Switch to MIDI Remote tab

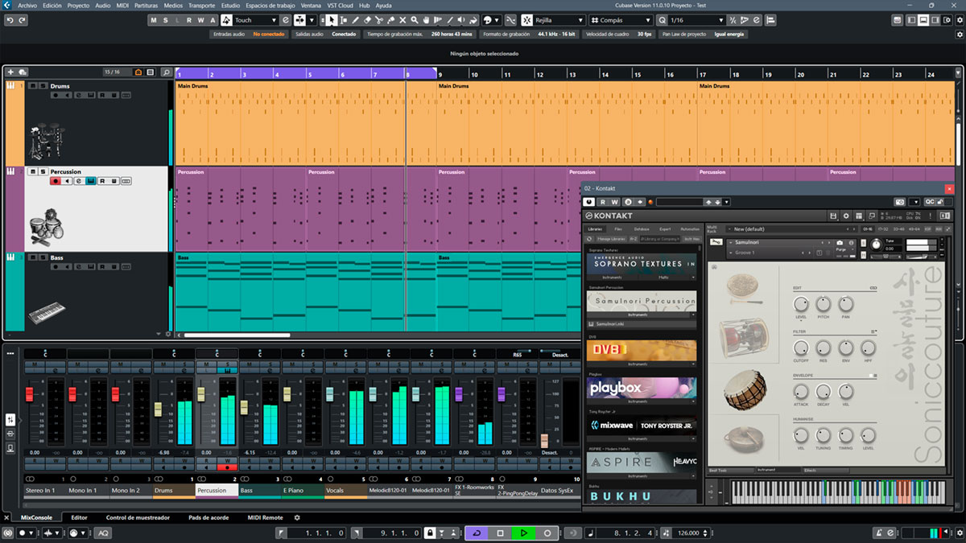pyautogui.click(x=265, y=517)
